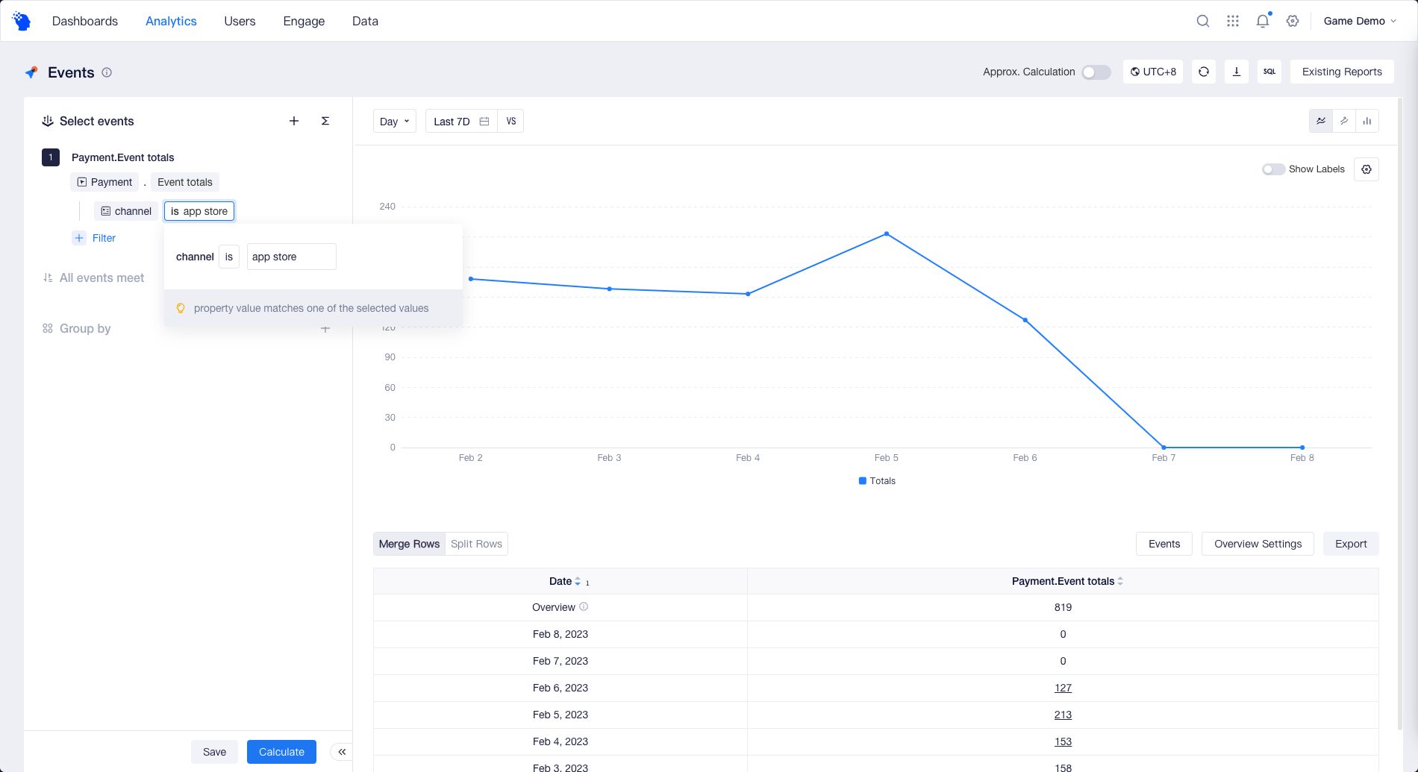Click the formula sigma icon
This screenshot has height=772, width=1418.
point(325,121)
